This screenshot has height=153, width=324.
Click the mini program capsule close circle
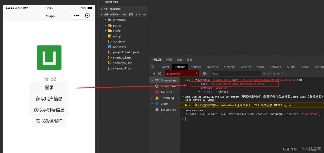pos(87,16)
